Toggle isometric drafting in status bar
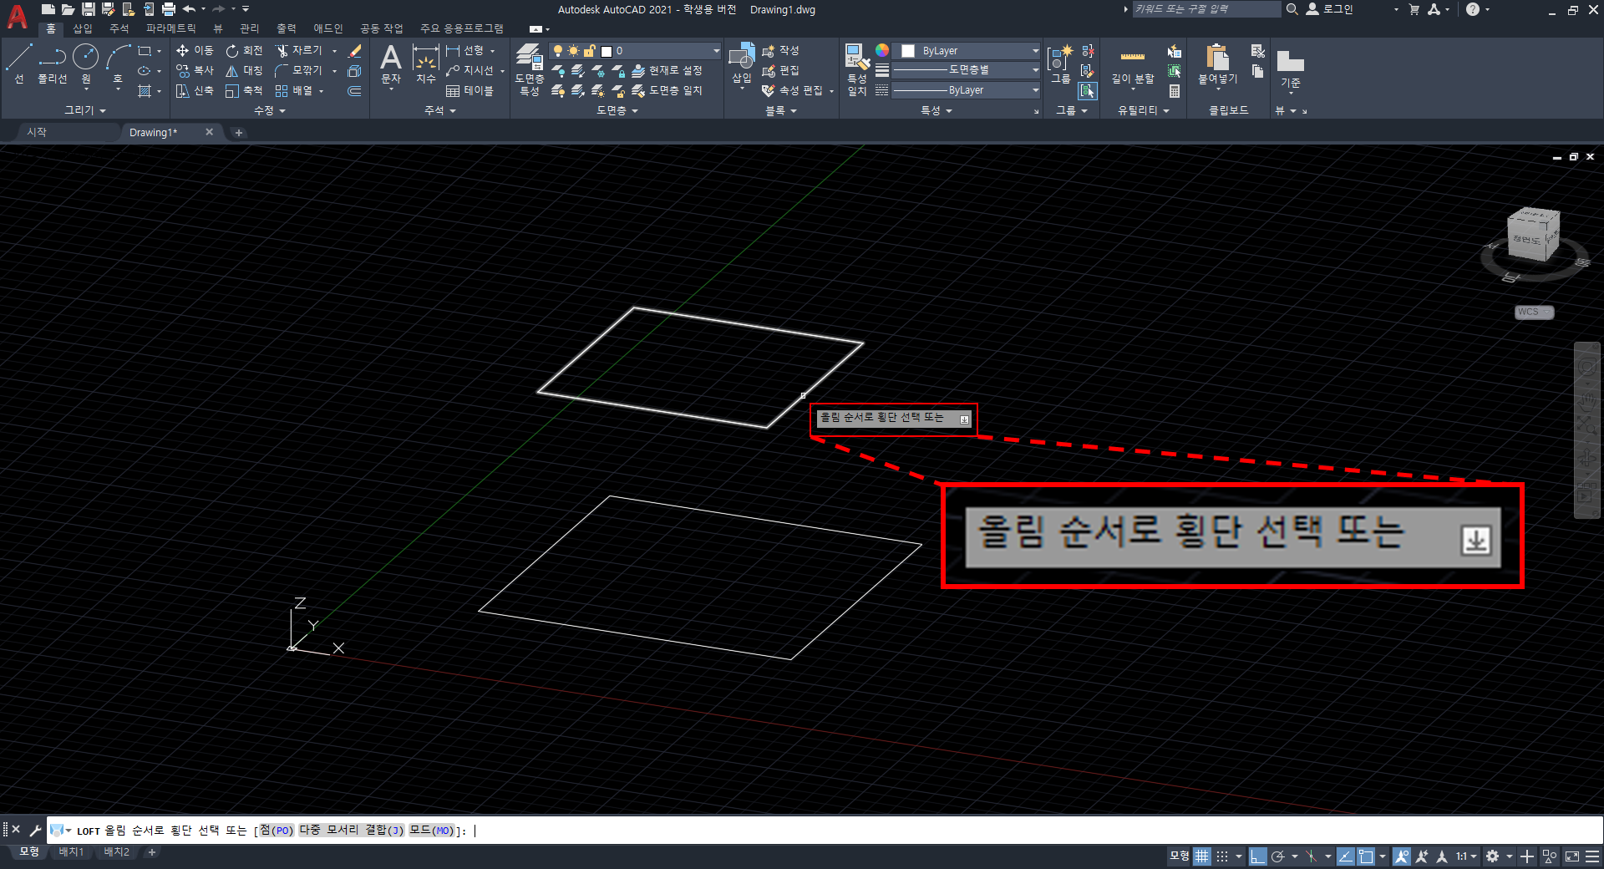Screen dimensions: 1604x869 point(1312,856)
